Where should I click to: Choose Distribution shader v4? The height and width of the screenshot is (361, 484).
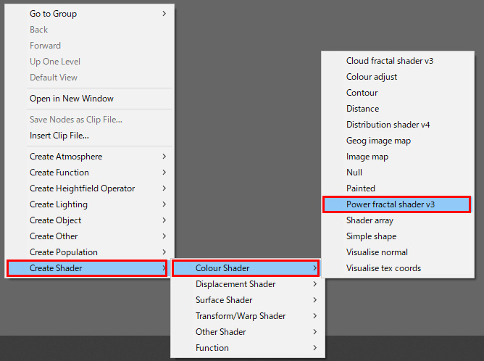[388, 125]
